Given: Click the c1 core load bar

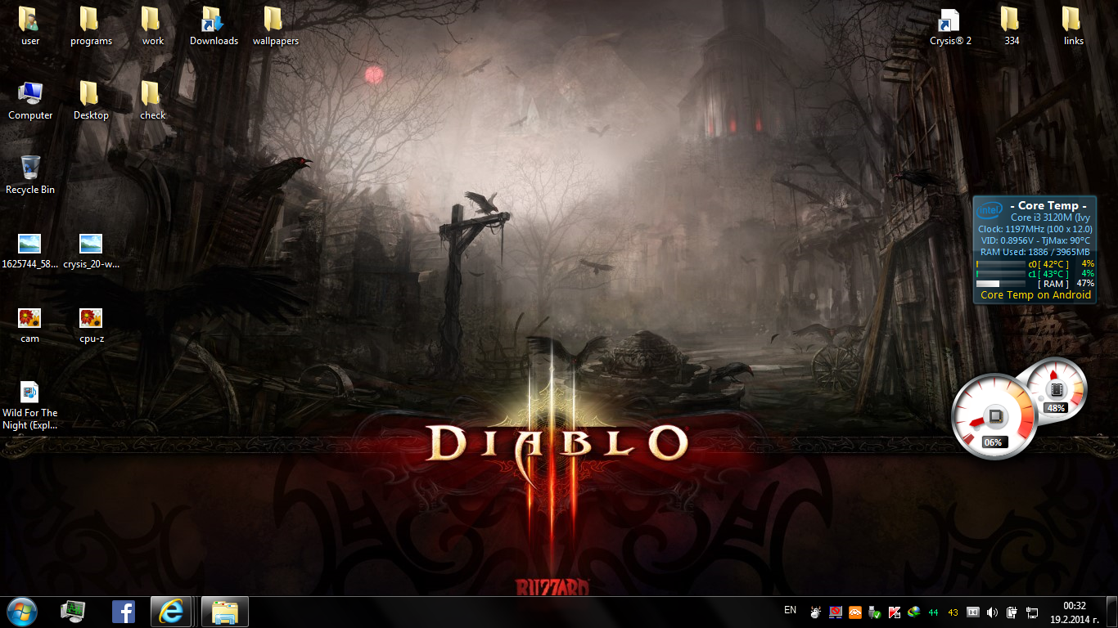Looking at the screenshot, I should pos(1001,274).
